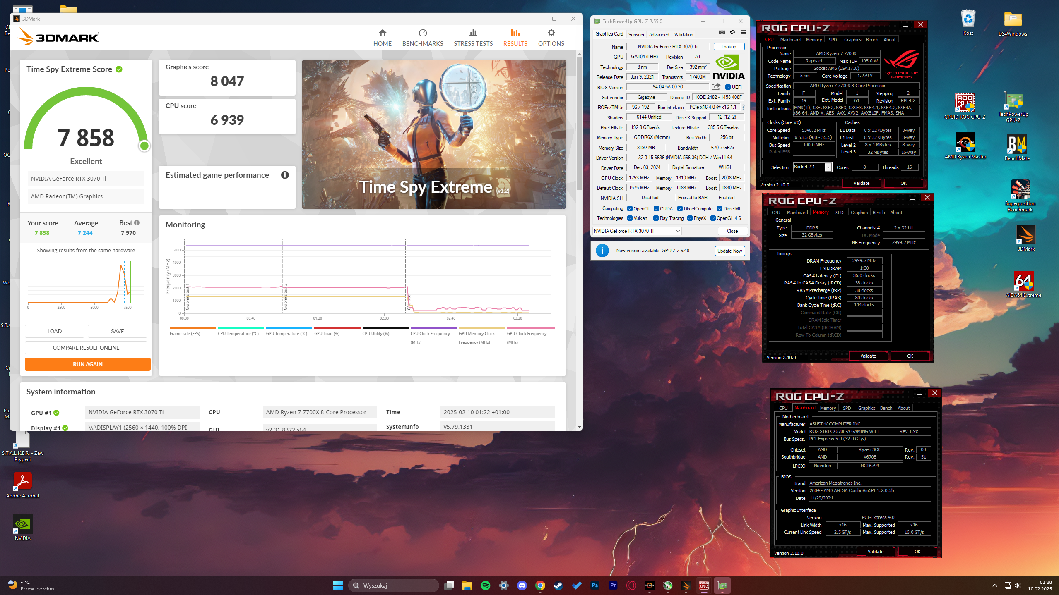Click Validate in the Memory CPU-Z window

click(868, 356)
